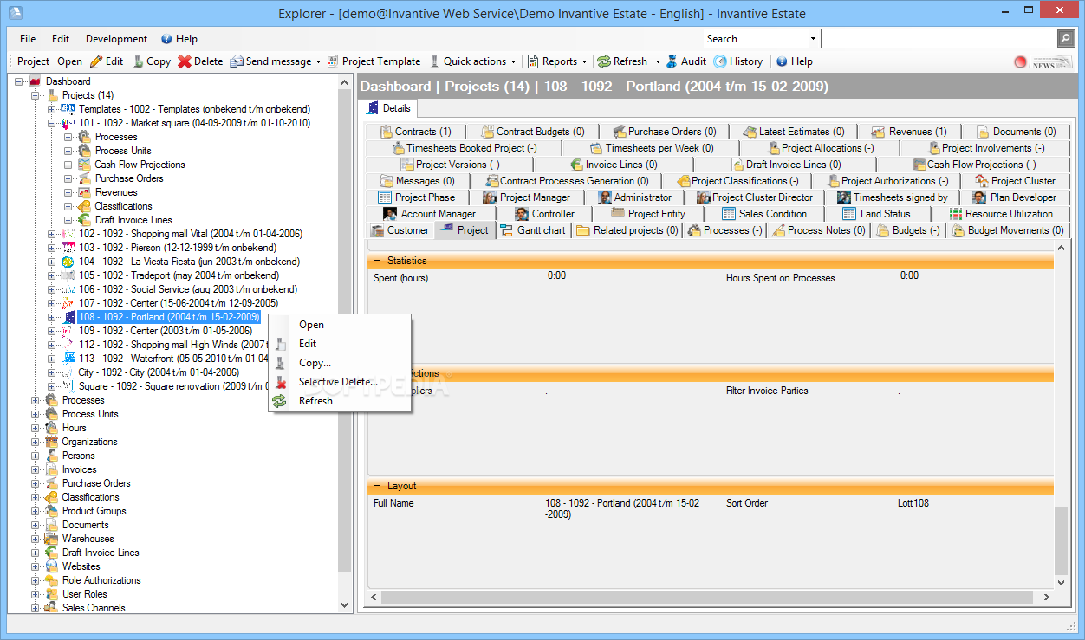
Task: Click the red Delete X icon
Action: click(184, 61)
